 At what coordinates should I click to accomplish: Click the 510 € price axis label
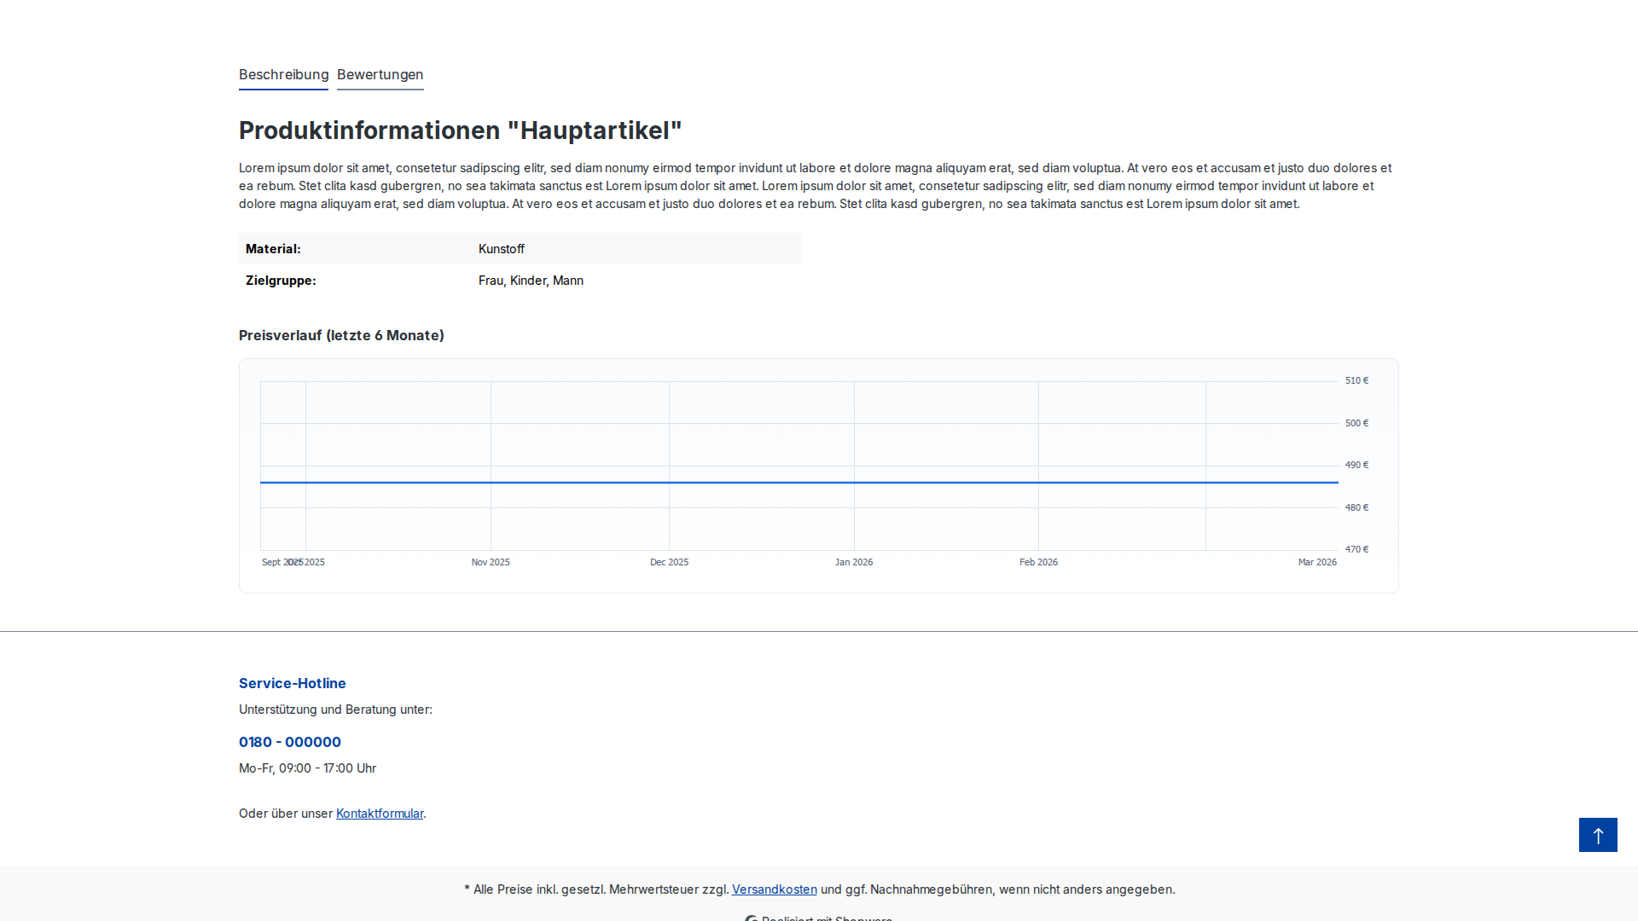[x=1356, y=380]
